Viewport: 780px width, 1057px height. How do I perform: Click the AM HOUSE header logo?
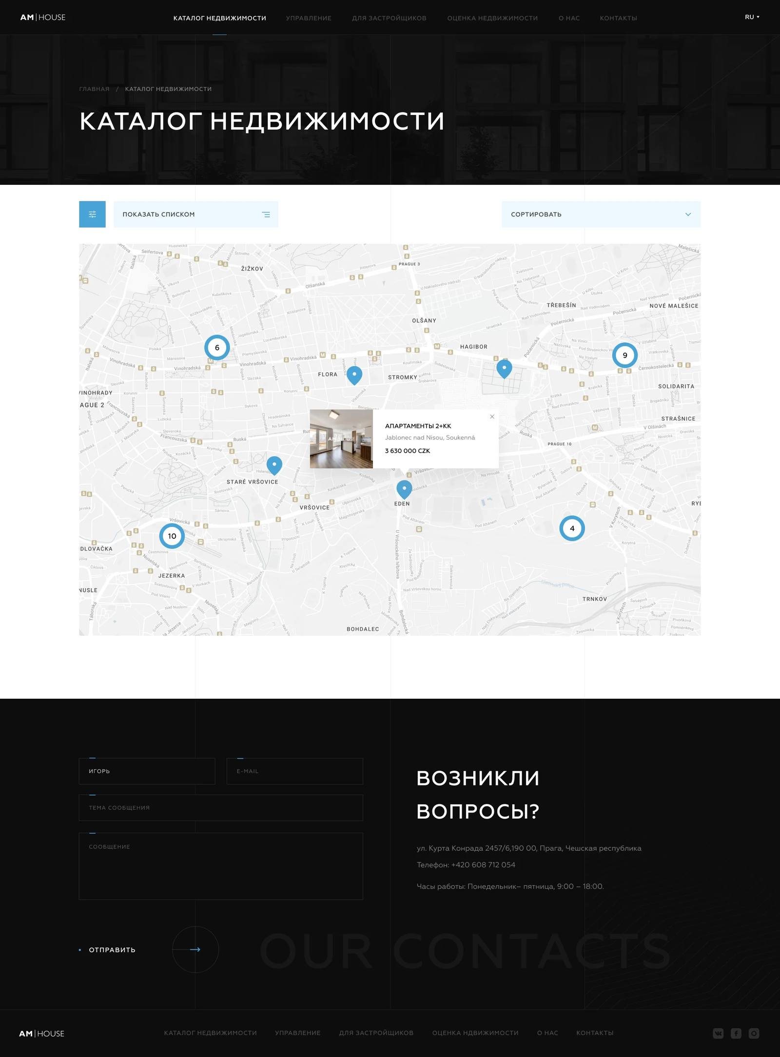pyautogui.click(x=43, y=17)
